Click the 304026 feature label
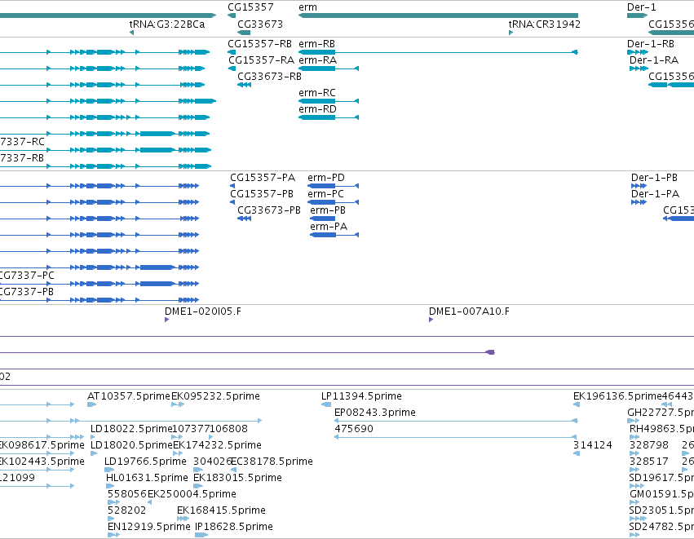Screen dimensions: 694x539 click(213, 462)
